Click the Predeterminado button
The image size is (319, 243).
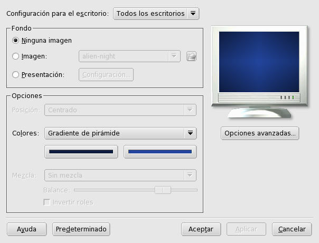click(x=81, y=229)
